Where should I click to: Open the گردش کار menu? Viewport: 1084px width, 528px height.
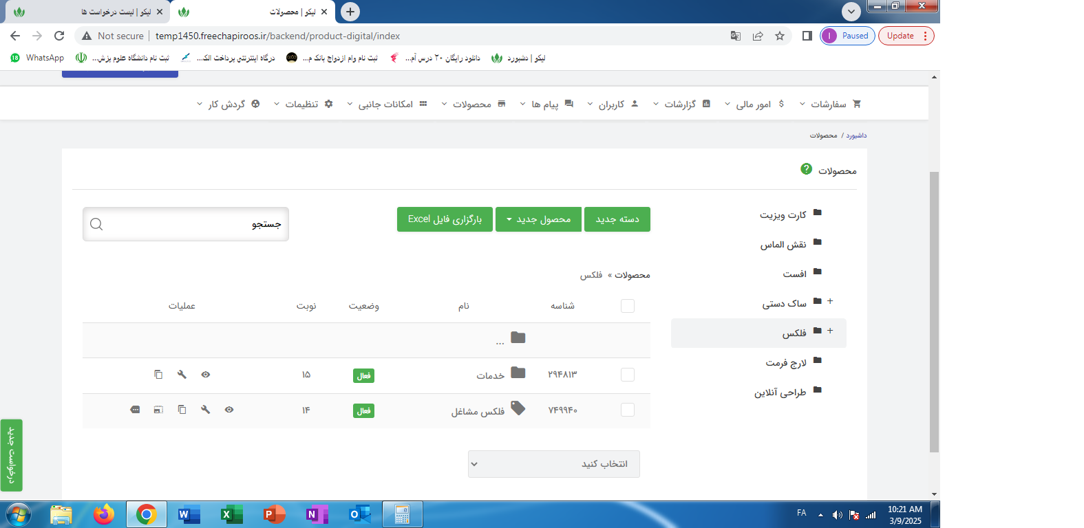[x=228, y=104]
